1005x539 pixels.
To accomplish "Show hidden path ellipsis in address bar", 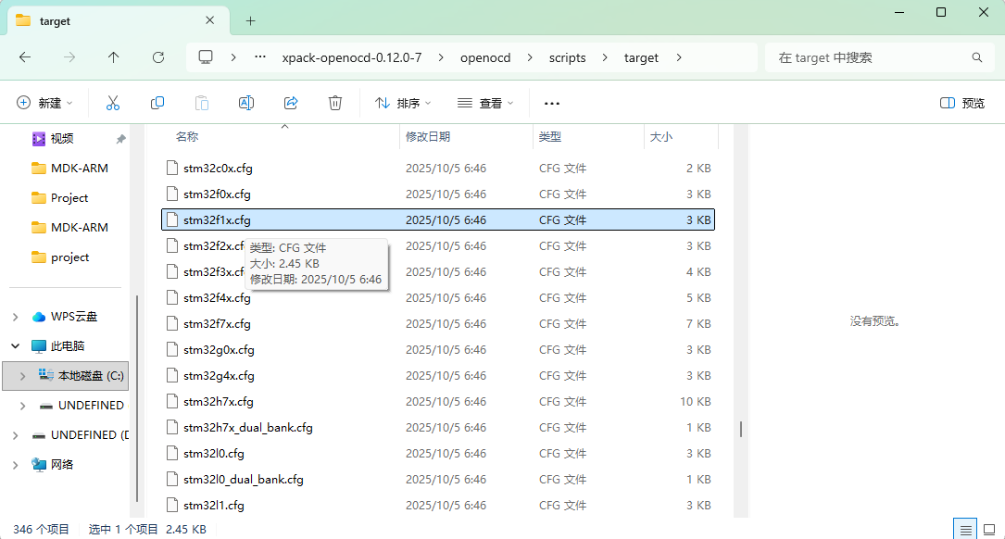I will coord(259,57).
